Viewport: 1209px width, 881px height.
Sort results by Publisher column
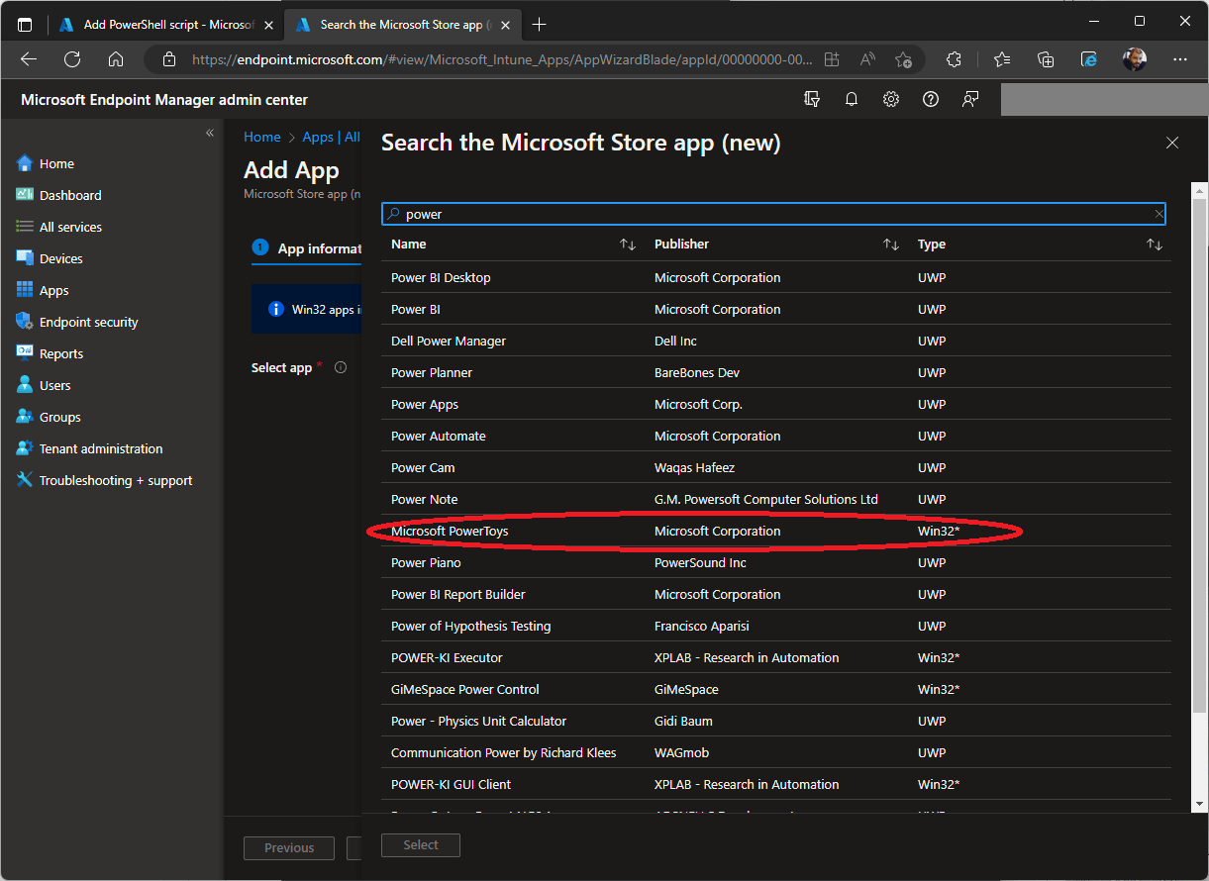point(891,245)
